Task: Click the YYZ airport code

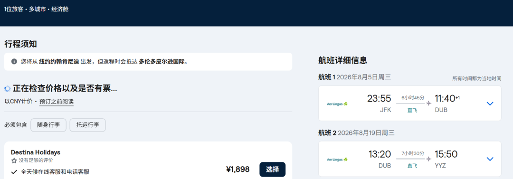Action: [x=440, y=166]
